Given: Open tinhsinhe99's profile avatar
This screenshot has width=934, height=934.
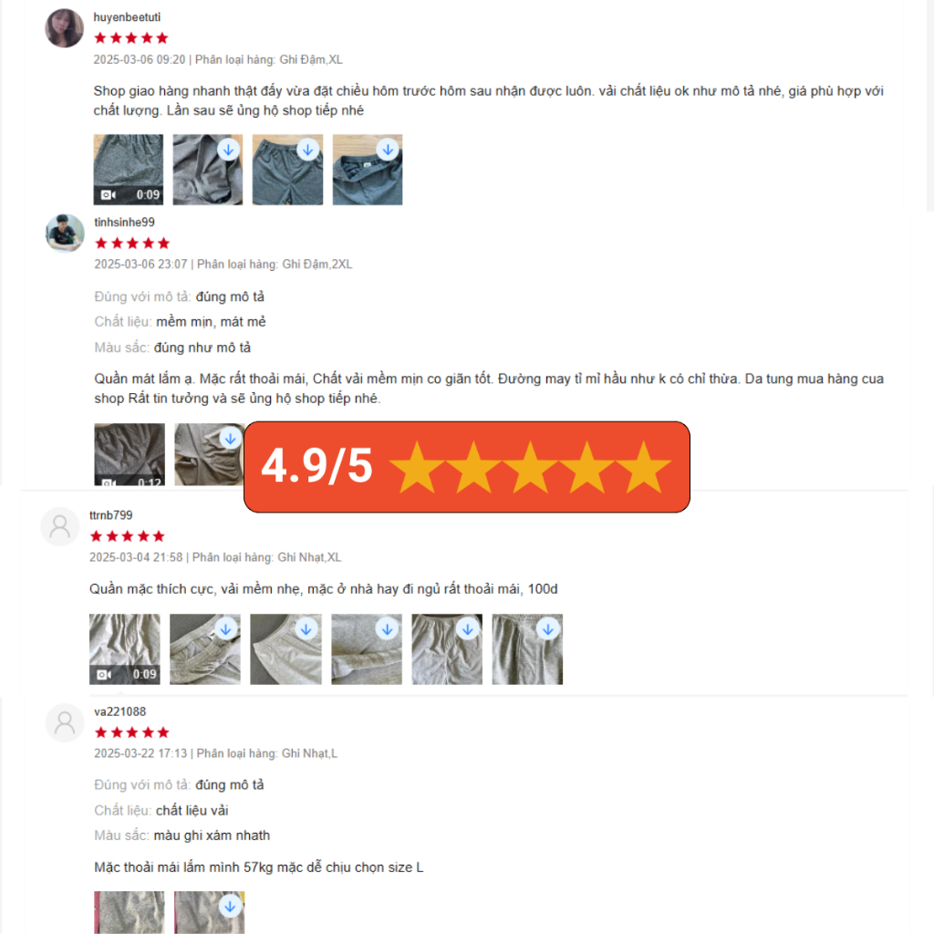Looking at the screenshot, I should coord(65,233).
